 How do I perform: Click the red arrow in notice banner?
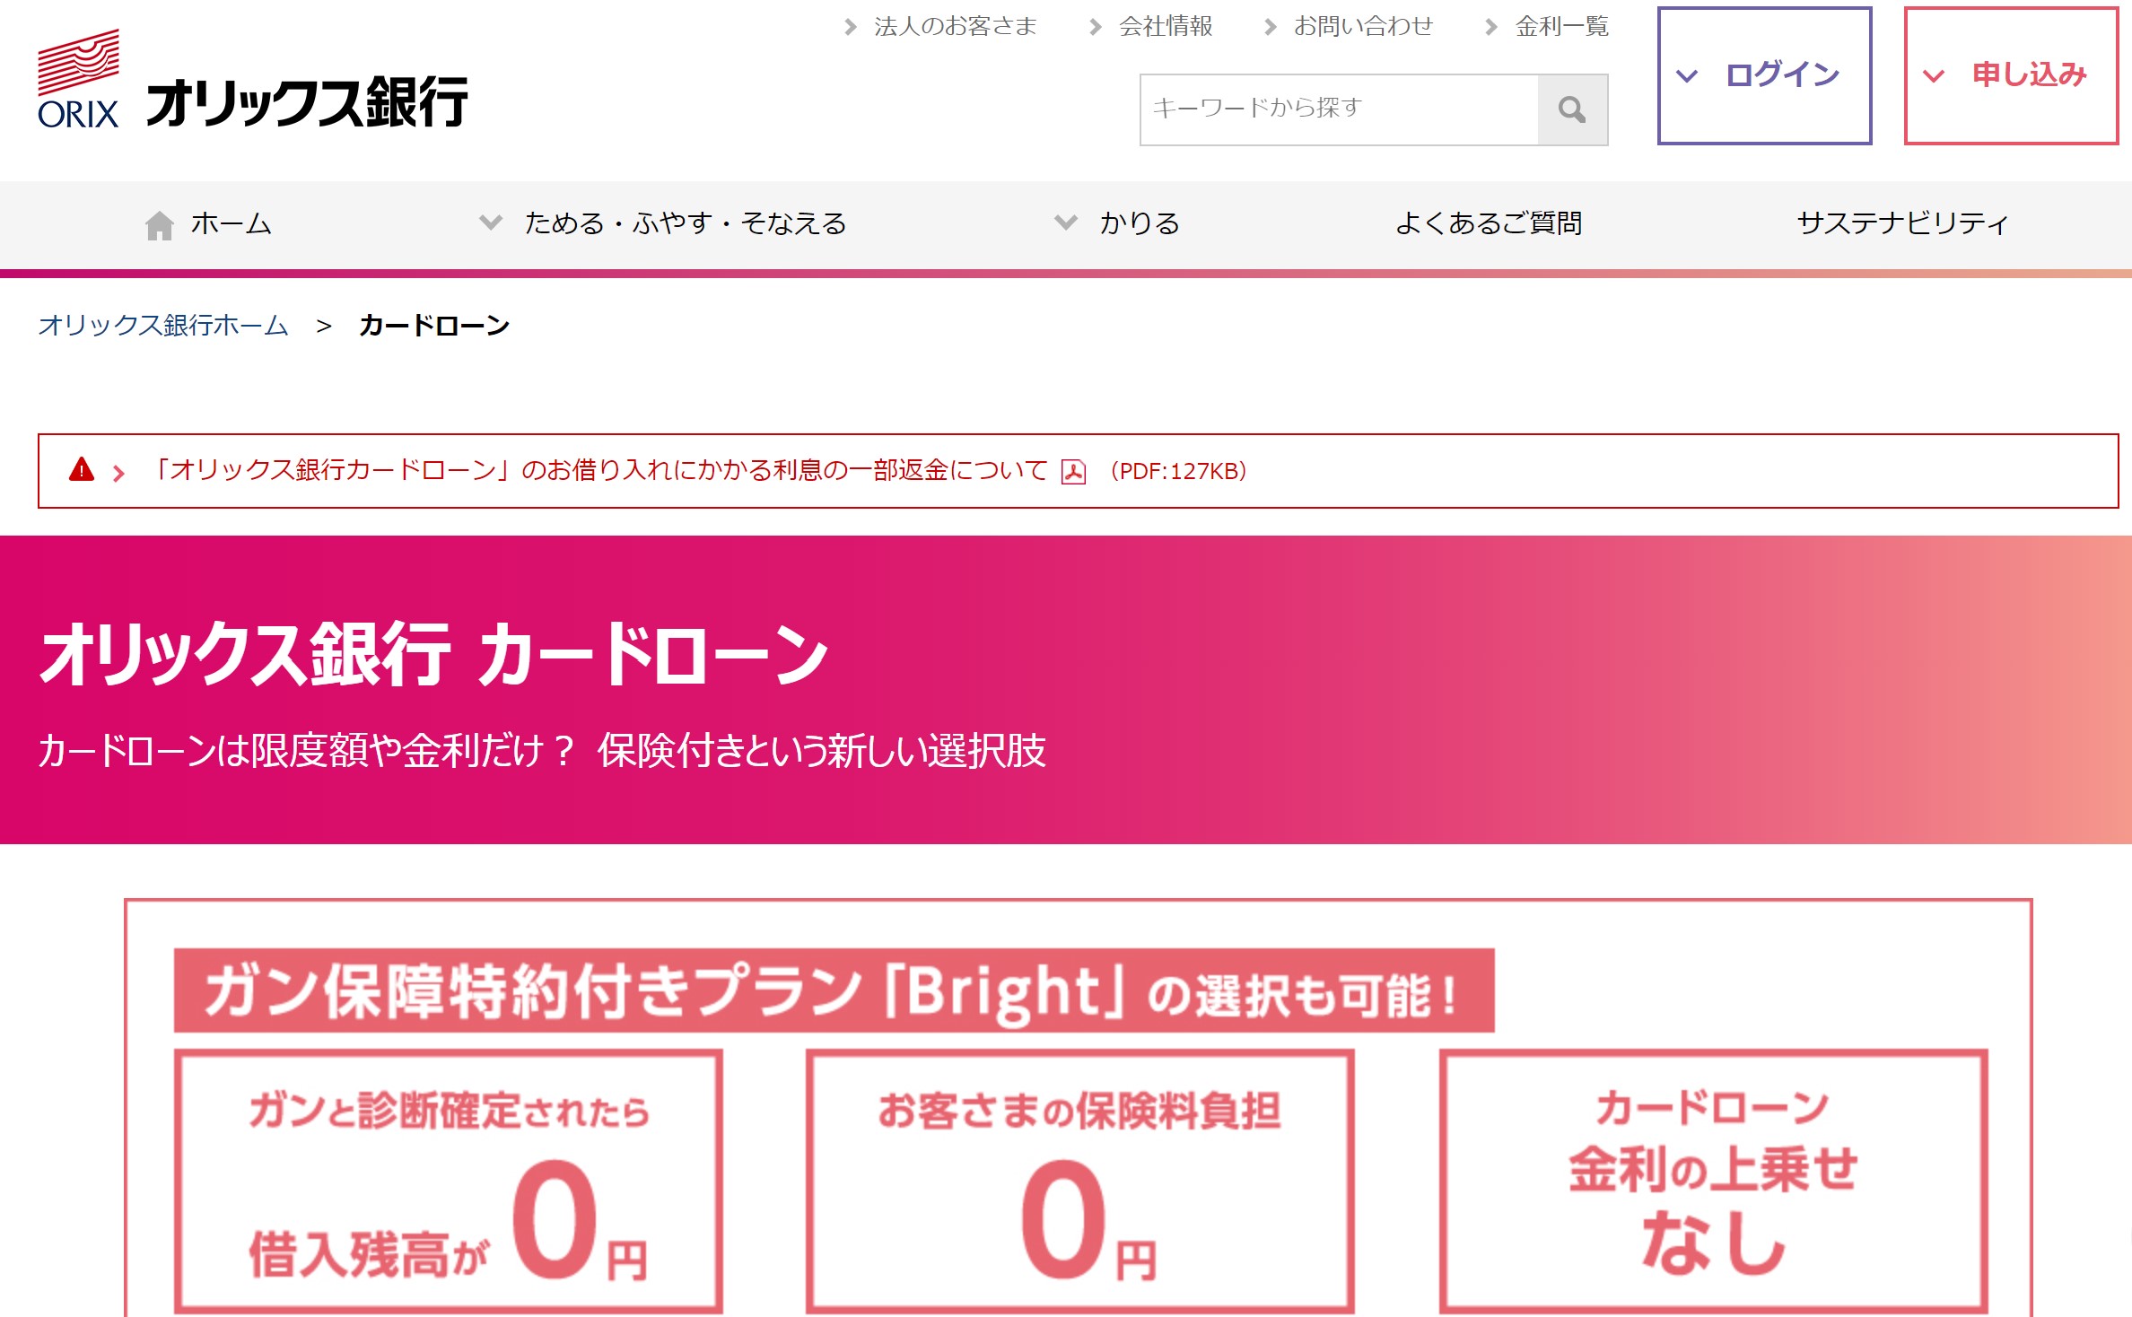pyautogui.click(x=118, y=473)
